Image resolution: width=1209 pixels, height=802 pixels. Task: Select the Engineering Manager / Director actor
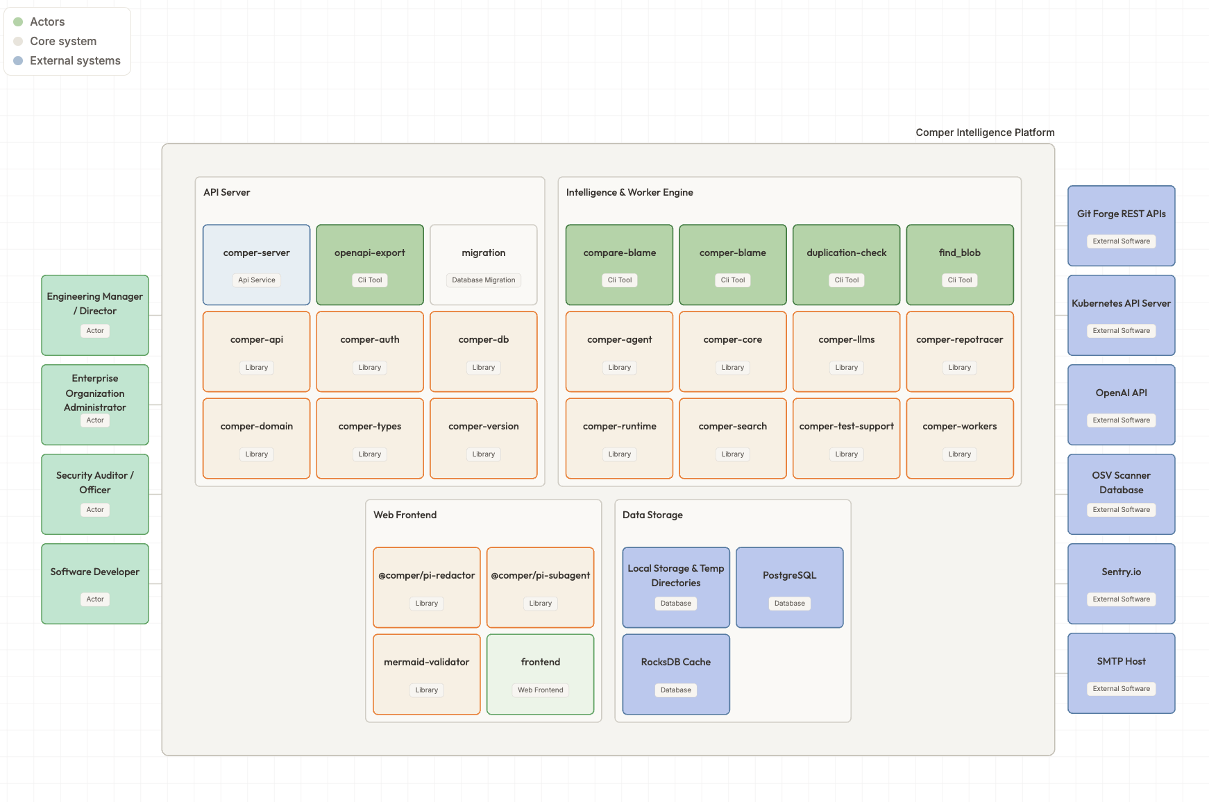click(95, 316)
